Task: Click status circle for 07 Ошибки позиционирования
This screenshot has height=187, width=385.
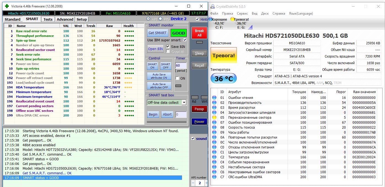Action: point(214,123)
